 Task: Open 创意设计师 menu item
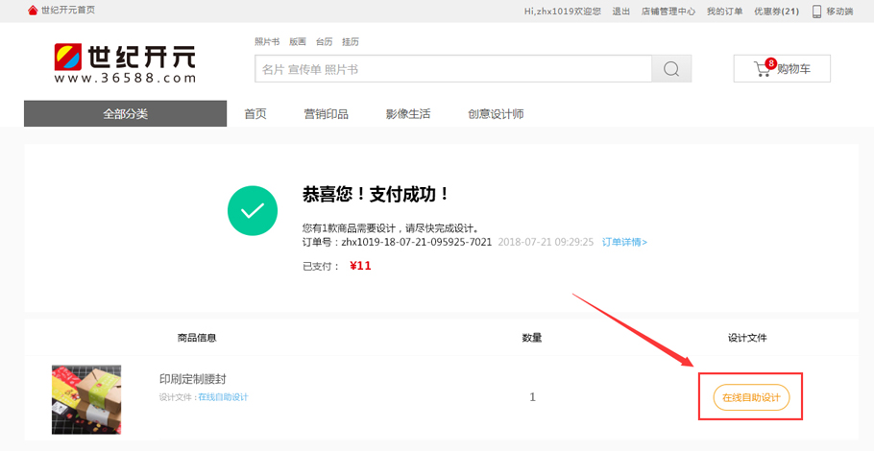496,113
